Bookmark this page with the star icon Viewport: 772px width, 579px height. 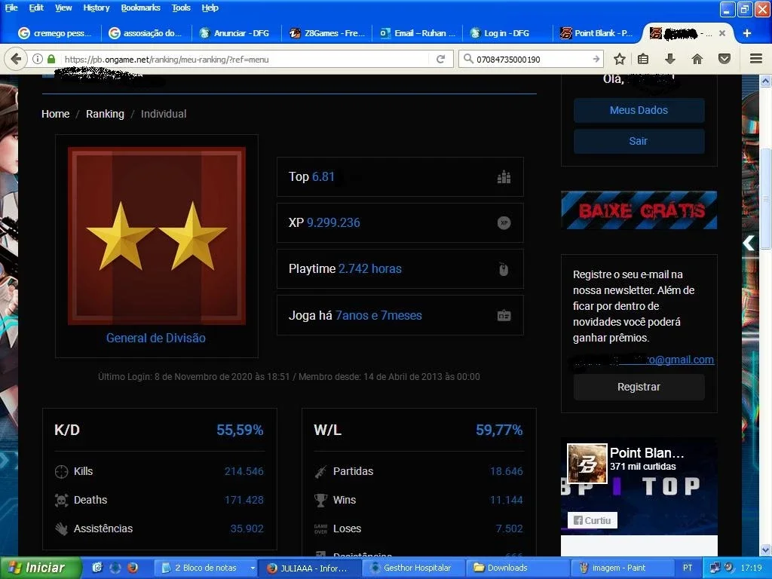tap(620, 59)
